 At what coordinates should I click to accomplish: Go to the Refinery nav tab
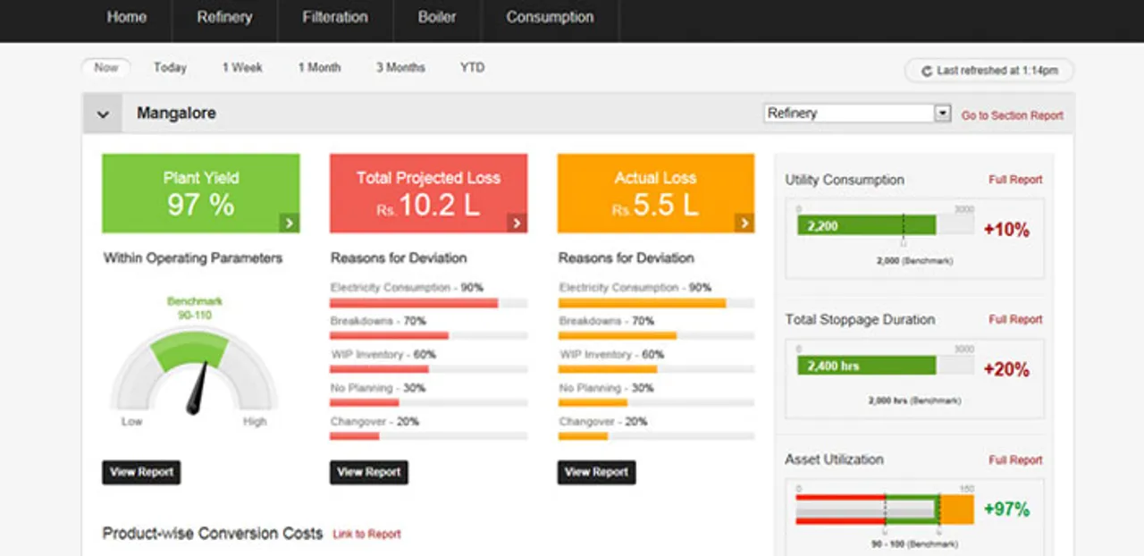point(224,18)
